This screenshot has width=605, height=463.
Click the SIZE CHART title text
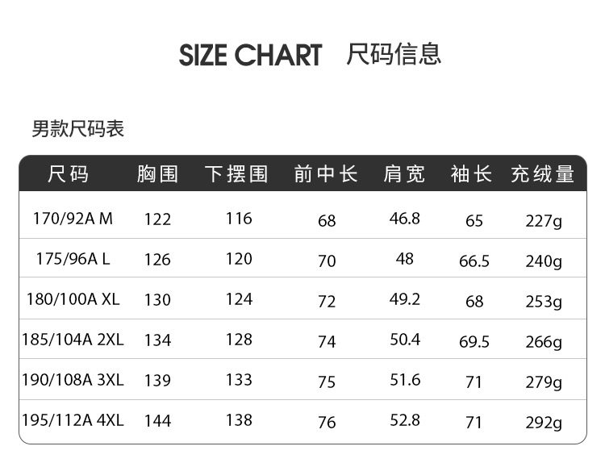tap(250, 56)
